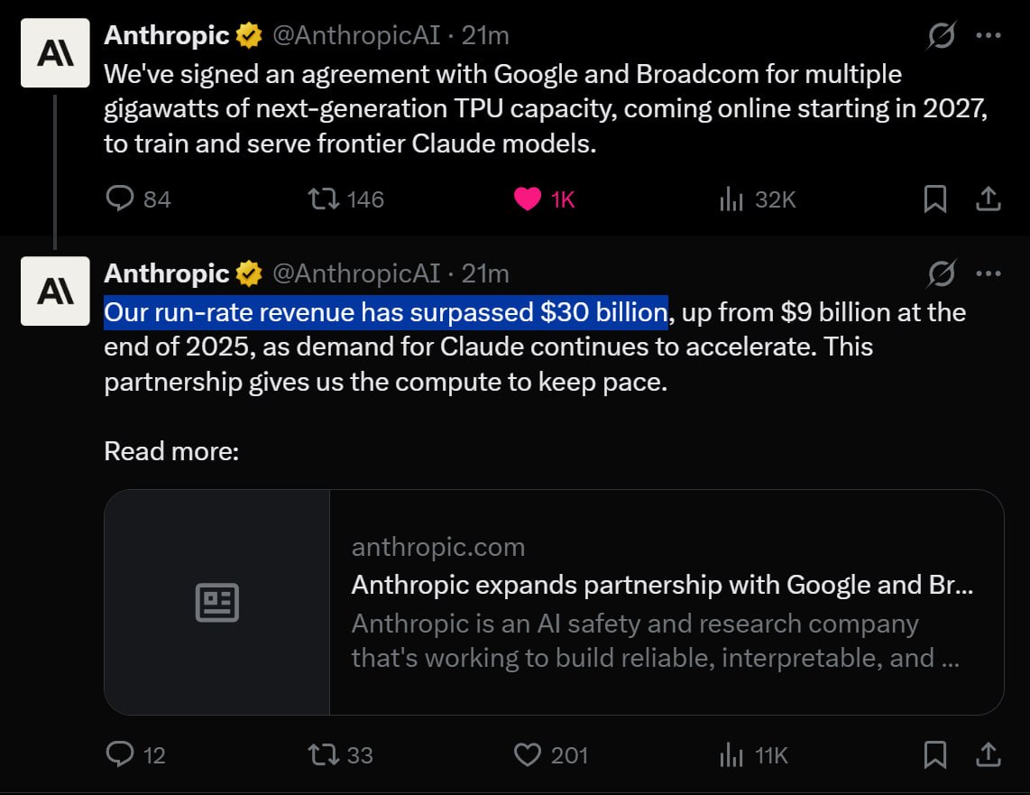1030x795 pixels.
Task: View analytics showing 11K views
Action: pos(730,754)
